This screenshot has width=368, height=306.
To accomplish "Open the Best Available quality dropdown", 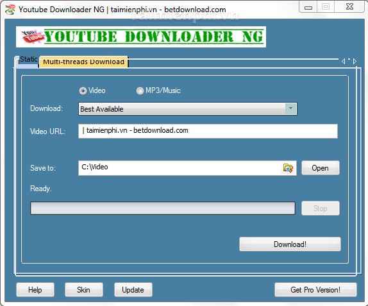I will coord(187,108).
